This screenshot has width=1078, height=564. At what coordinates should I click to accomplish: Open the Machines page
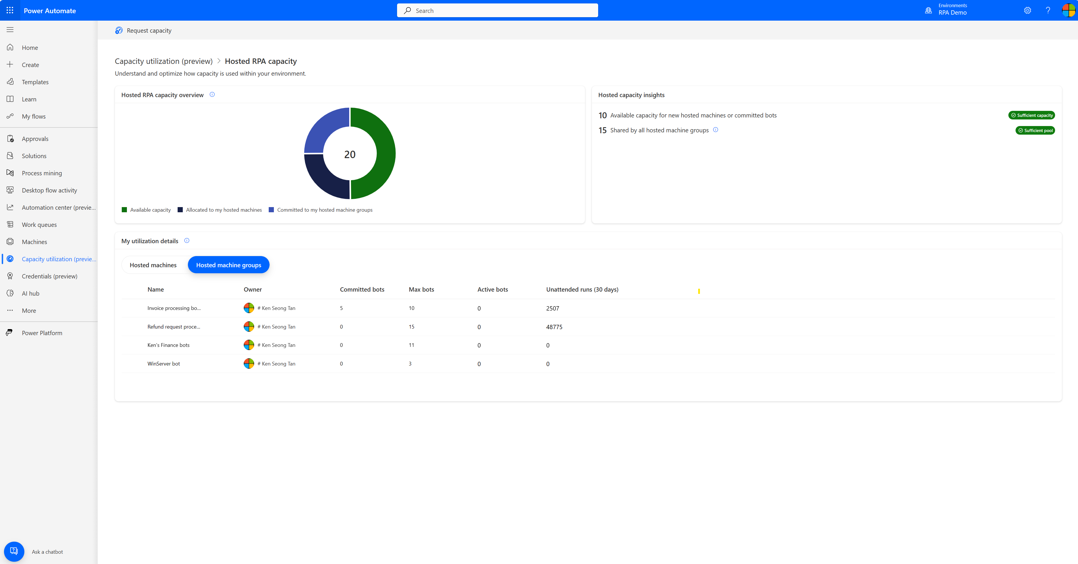(x=34, y=242)
